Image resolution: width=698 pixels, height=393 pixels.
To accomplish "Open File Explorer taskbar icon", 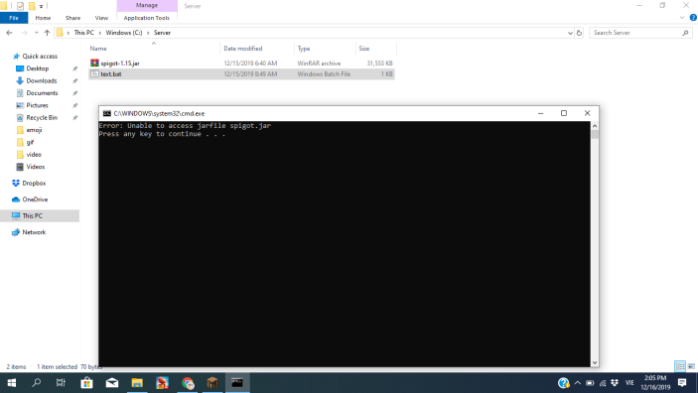I will (137, 383).
